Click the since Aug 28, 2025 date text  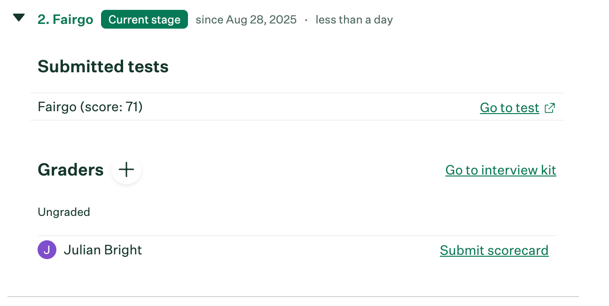click(246, 20)
